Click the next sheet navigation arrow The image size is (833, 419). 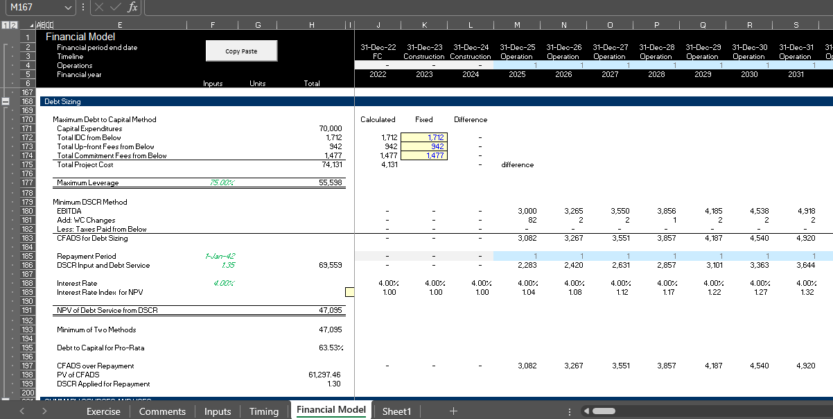pyautogui.click(x=44, y=411)
